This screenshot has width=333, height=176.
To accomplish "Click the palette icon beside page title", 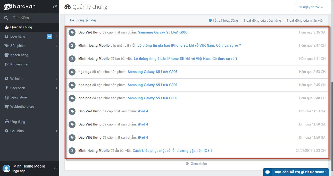I will [x=67, y=7].
